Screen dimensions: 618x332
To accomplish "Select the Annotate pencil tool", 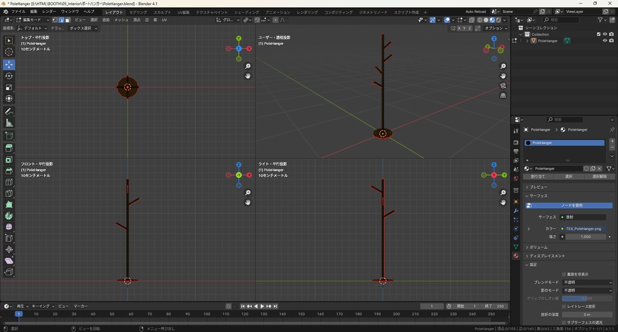I will click(x=9, y=112).
